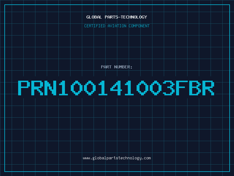Click the GLOBAL PARTS-TECHNOLOGY heading
Screen dimensions: 234x176
[x=117, y=17]
